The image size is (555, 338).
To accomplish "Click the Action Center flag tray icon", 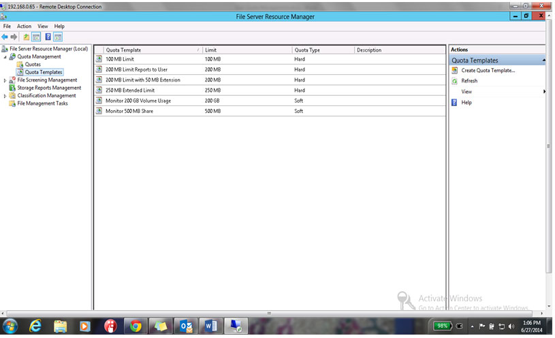I will pos(481,326).
